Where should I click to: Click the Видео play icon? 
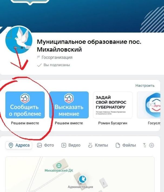click(64, 145)
